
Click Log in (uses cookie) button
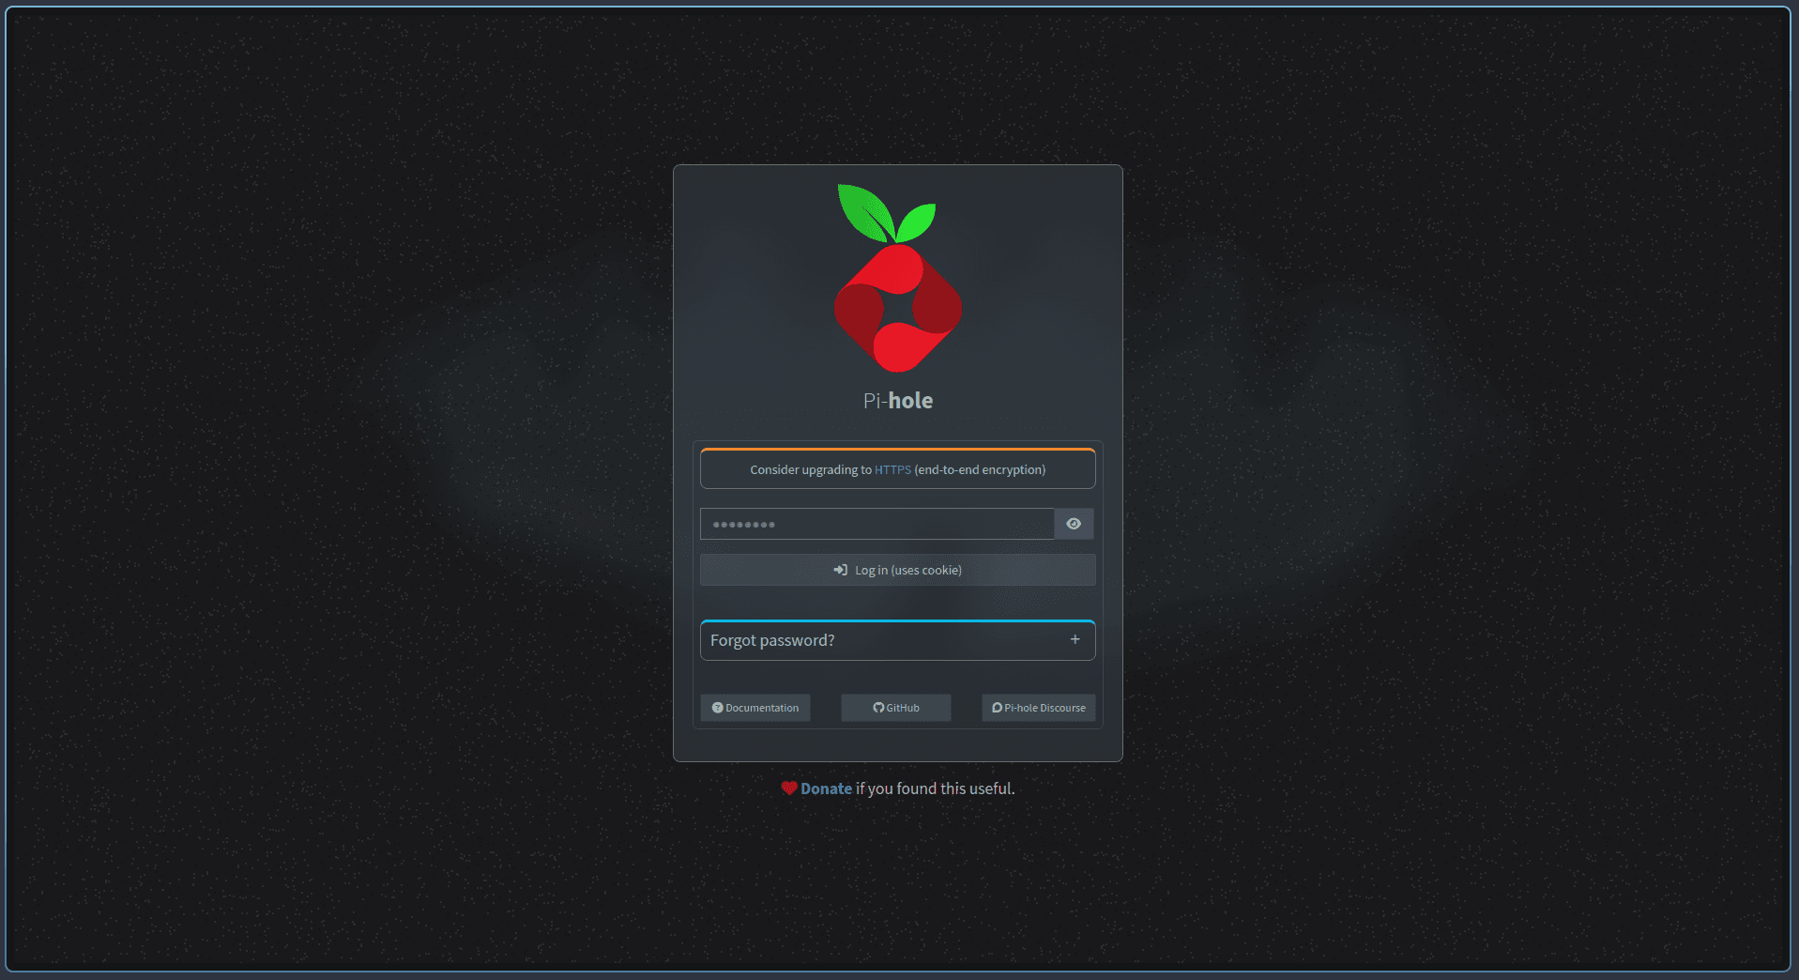(x=897, y=570)
